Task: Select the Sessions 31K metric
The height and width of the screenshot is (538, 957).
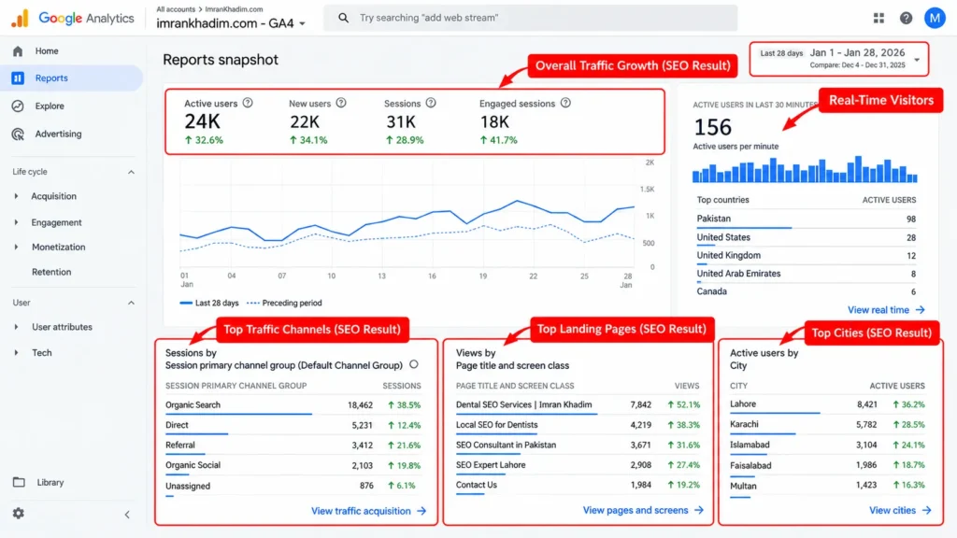Action: pos(410,122)
